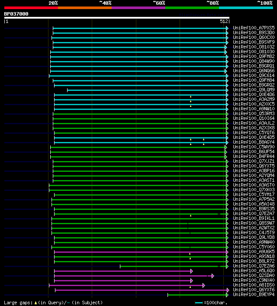Click the UniRef100_C5Y060 label
The height and width of the screenshot is (306, 277).
click(x=254, y=247)
